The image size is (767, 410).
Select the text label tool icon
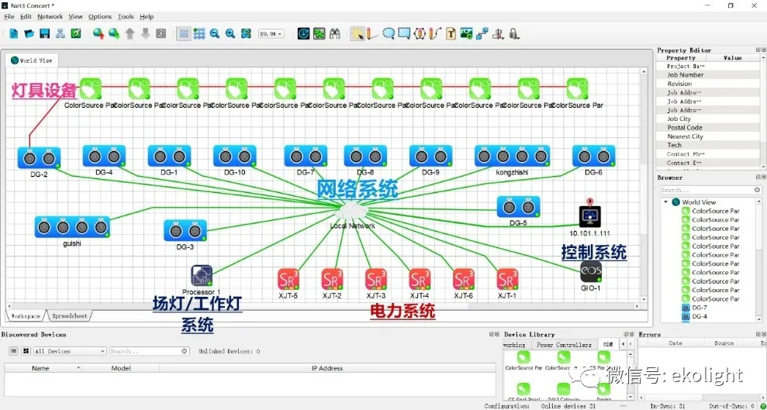click(x=451, y=33)
